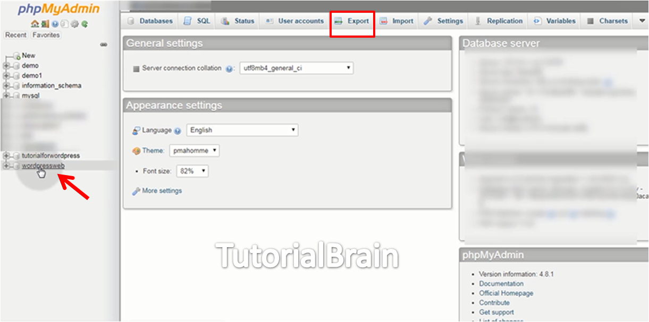Open the Variables tab
The width and height of the screenshot is (649, 322).
[x=554, y=21]
